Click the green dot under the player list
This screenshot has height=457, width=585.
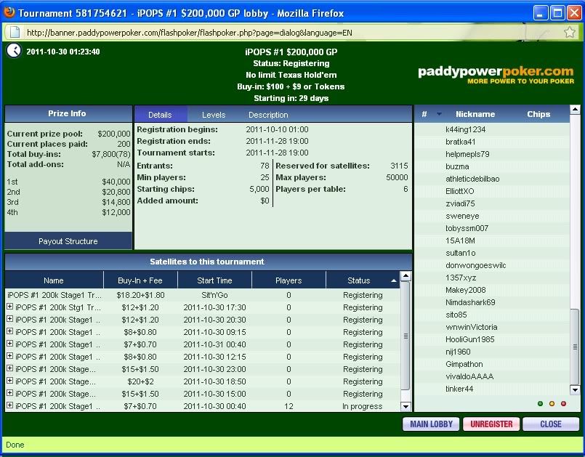pyautogui.click(x=540, y=404)
